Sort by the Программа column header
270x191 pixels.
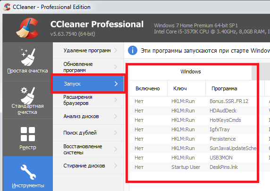pos(235,88)
